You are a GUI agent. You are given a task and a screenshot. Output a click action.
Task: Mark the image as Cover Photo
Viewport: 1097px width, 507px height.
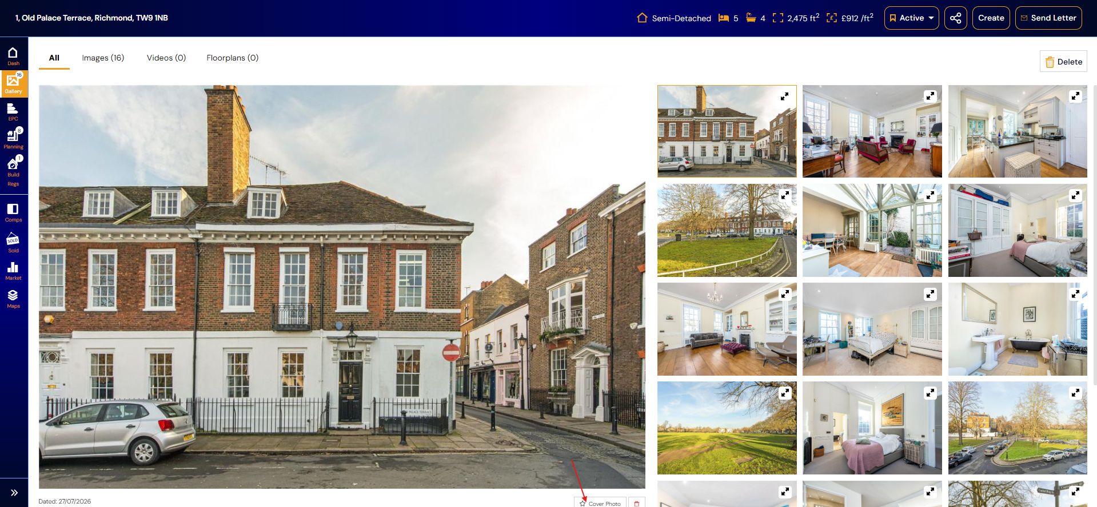click(600, 503)
